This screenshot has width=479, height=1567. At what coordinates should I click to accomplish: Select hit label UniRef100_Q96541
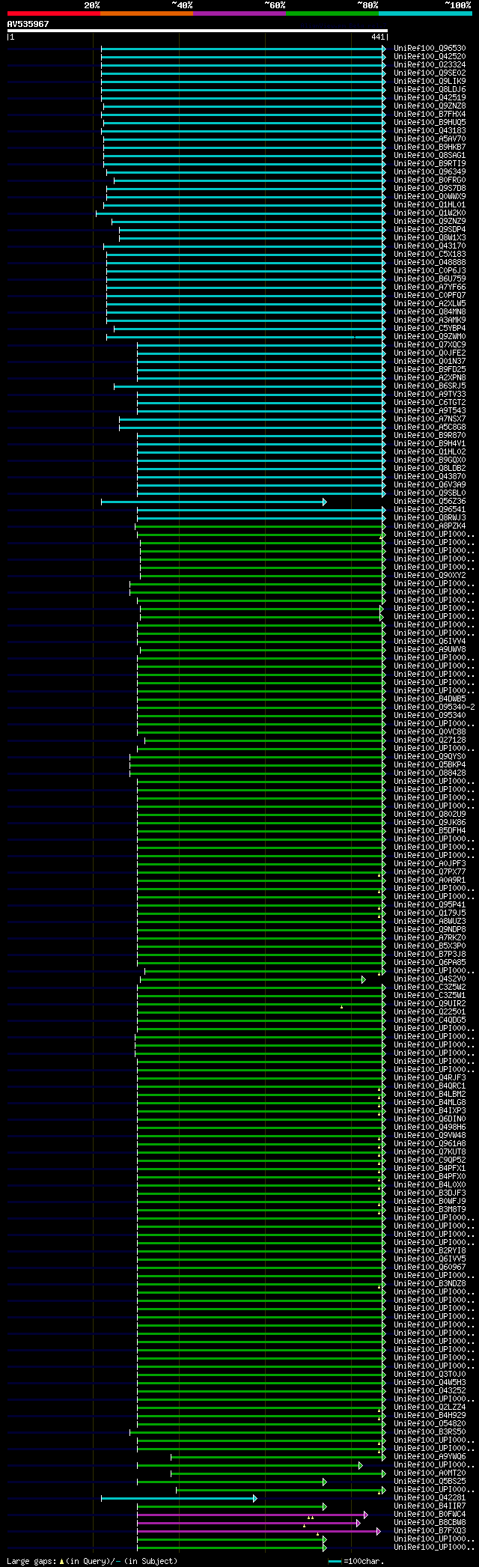coord(430,510)
